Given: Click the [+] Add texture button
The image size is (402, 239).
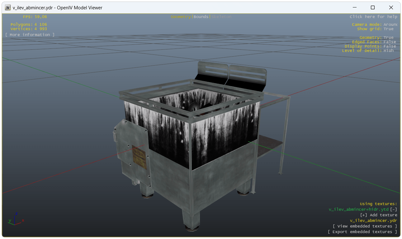Looking at the screenshot, I should pos(379,215).
